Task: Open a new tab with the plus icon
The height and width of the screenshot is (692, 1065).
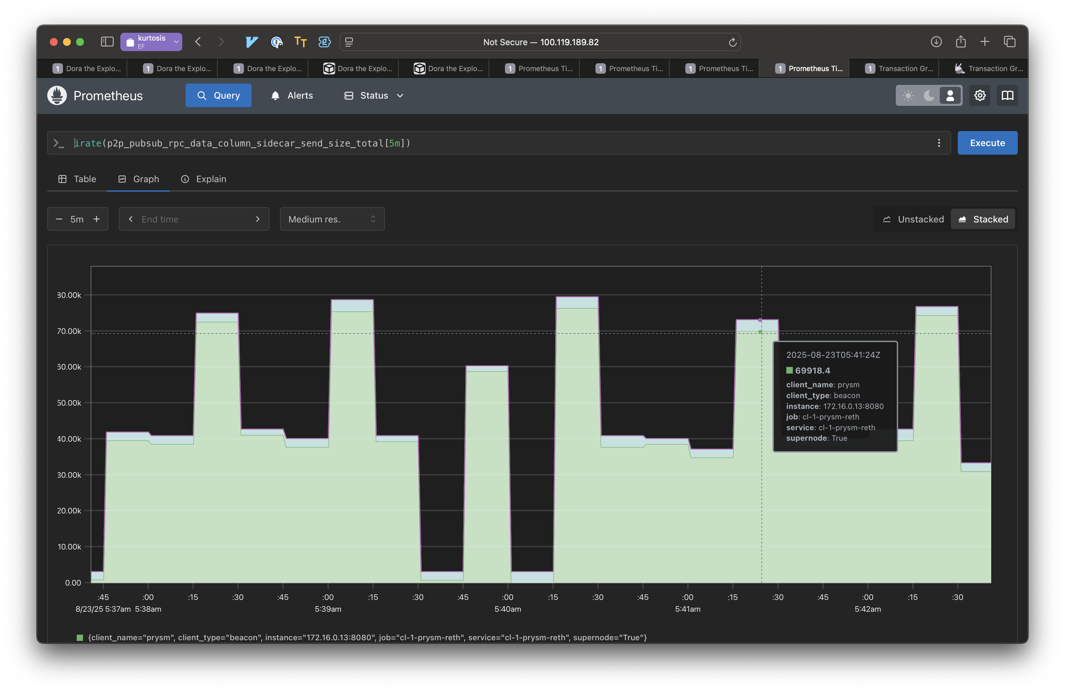Action: [984, 42]
